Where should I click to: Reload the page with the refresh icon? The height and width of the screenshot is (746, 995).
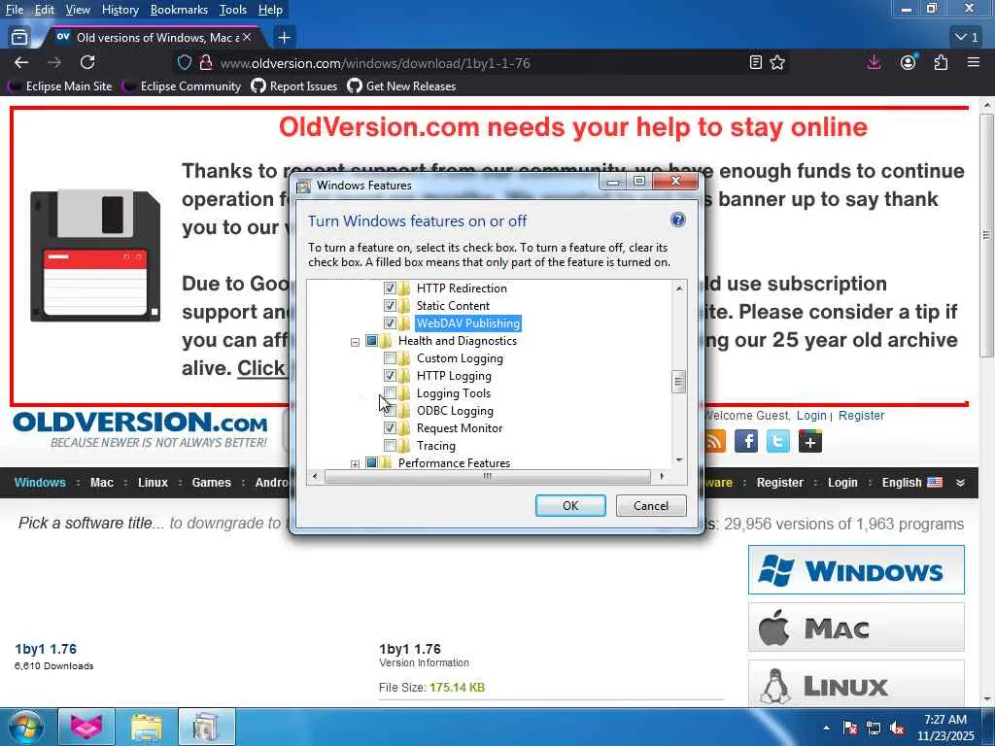pos(87,62)
